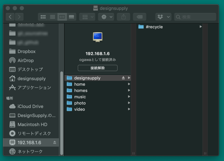This screenshot has height=161, width=224.
Task: Open ネットワーク in the sidebar
Action: tap(31, 152)
